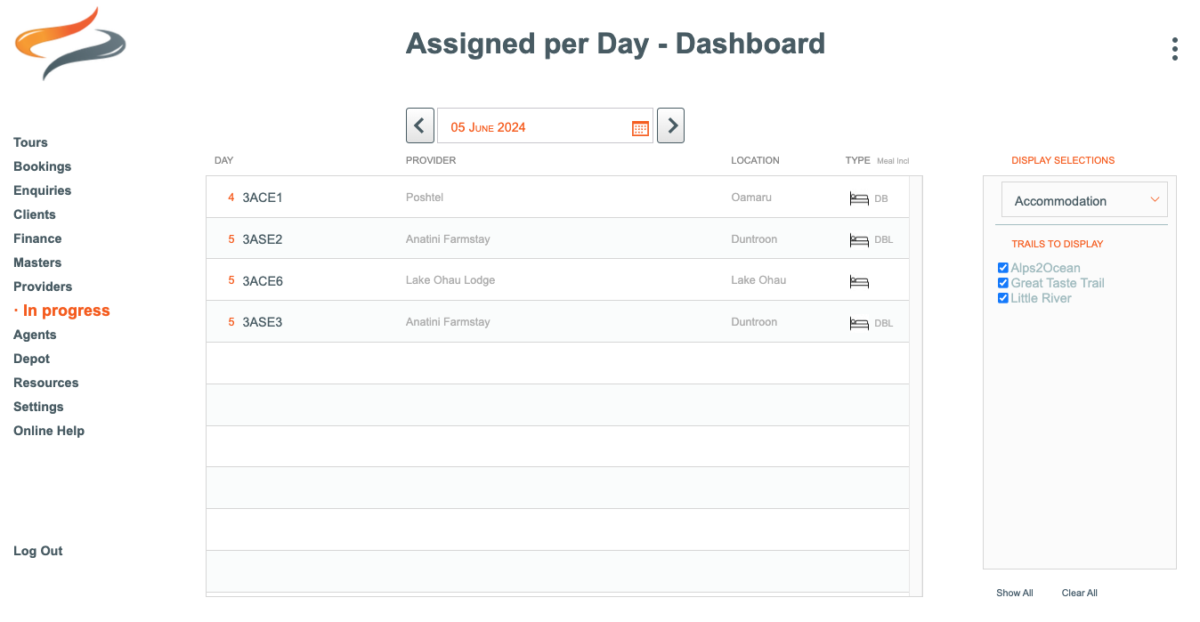Click the table vertical scrollbar
This screenshot has height=622, width=1200.
pos(916,385)
